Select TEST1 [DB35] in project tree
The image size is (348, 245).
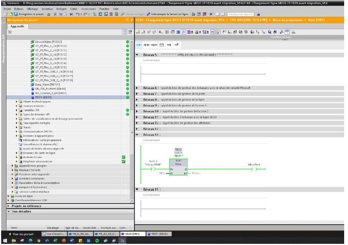43,97
